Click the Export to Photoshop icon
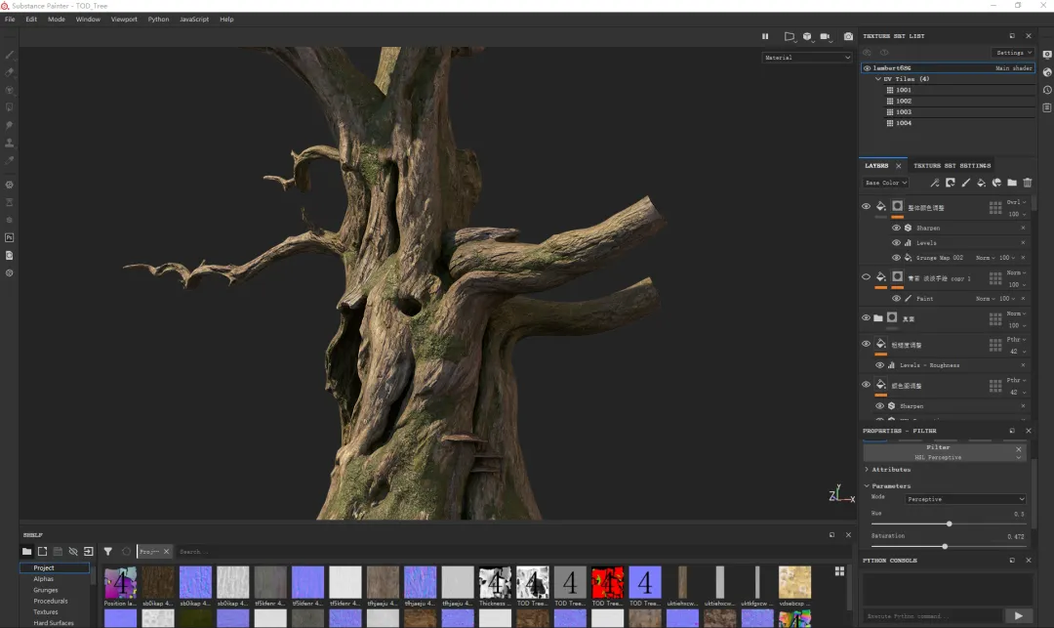Screen dimensions: 1054x628 tap(10, 237)
